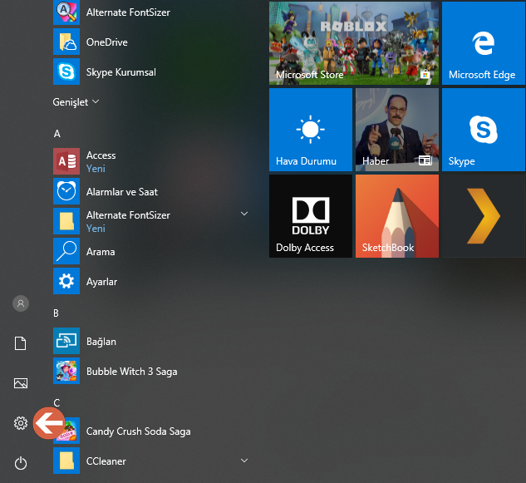
Task: Click the CCleaner text label
Action: [x=106, y=461]
